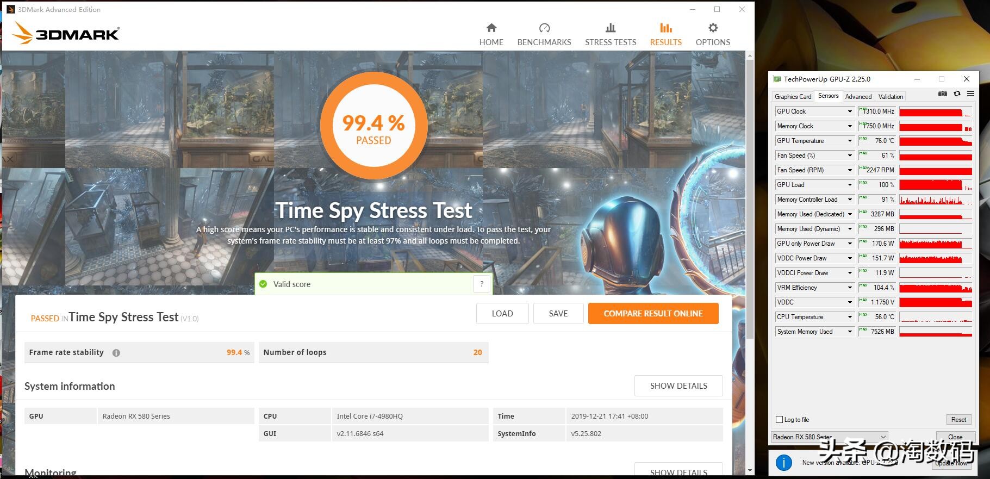The width and height of the screenshot is (990, 479).
Task: Click the VDDC 1.1750 V value
Action: [x=877, y=302]
